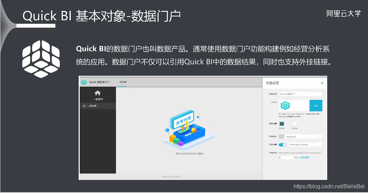Choose the dark theme swatch
This screenshot has height=193, width=368.
point(282,124)
